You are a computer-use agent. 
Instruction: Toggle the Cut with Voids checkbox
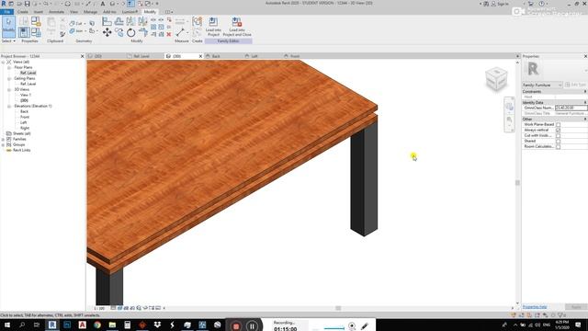[558, 135]
